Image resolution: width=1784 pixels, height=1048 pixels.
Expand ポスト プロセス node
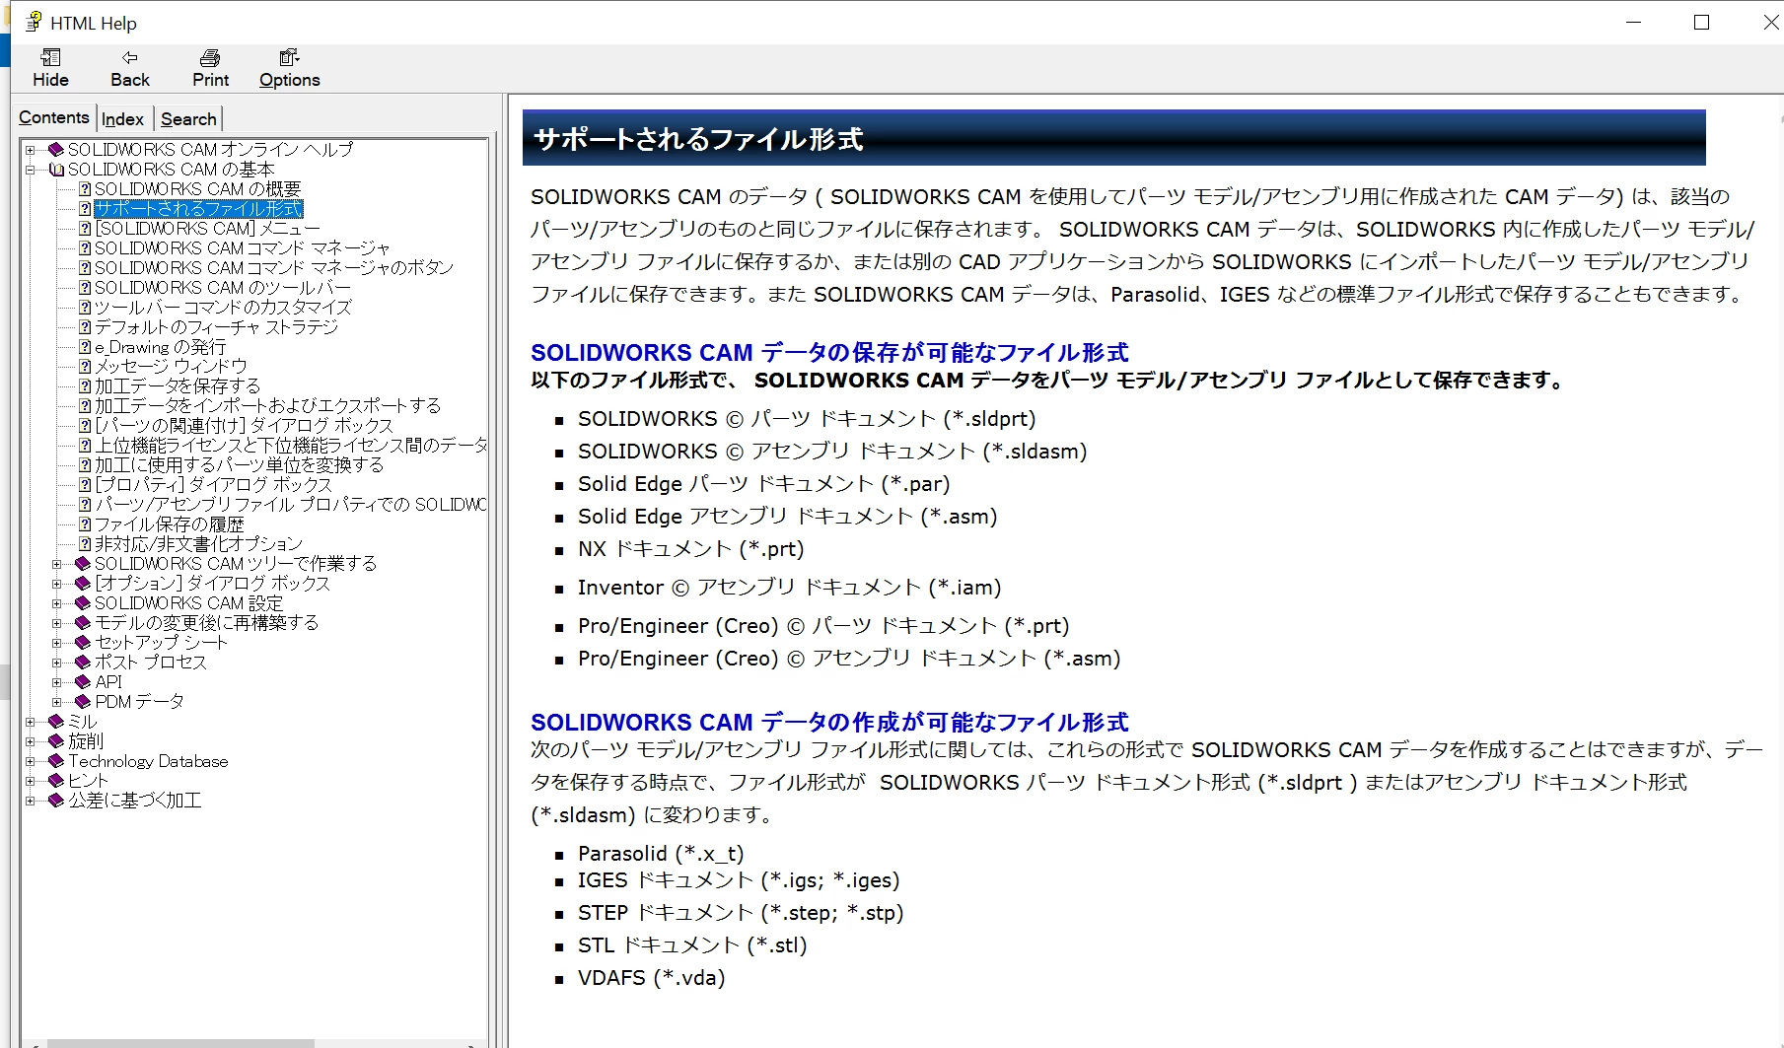pyautogui.click(x=57, y=663)
